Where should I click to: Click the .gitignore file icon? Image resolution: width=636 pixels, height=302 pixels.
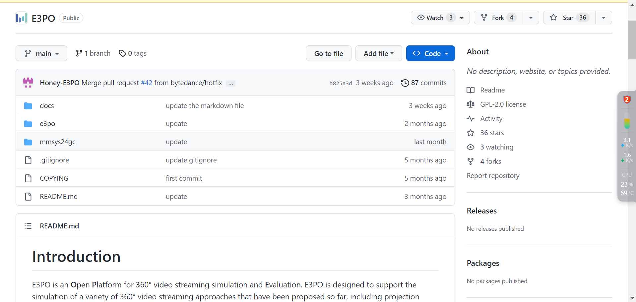pos(28,160)
